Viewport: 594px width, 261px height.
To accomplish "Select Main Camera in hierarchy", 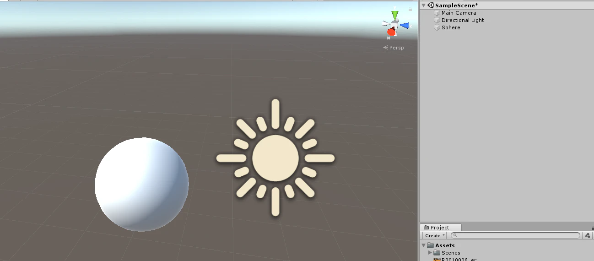I will (x=459, y=13).
